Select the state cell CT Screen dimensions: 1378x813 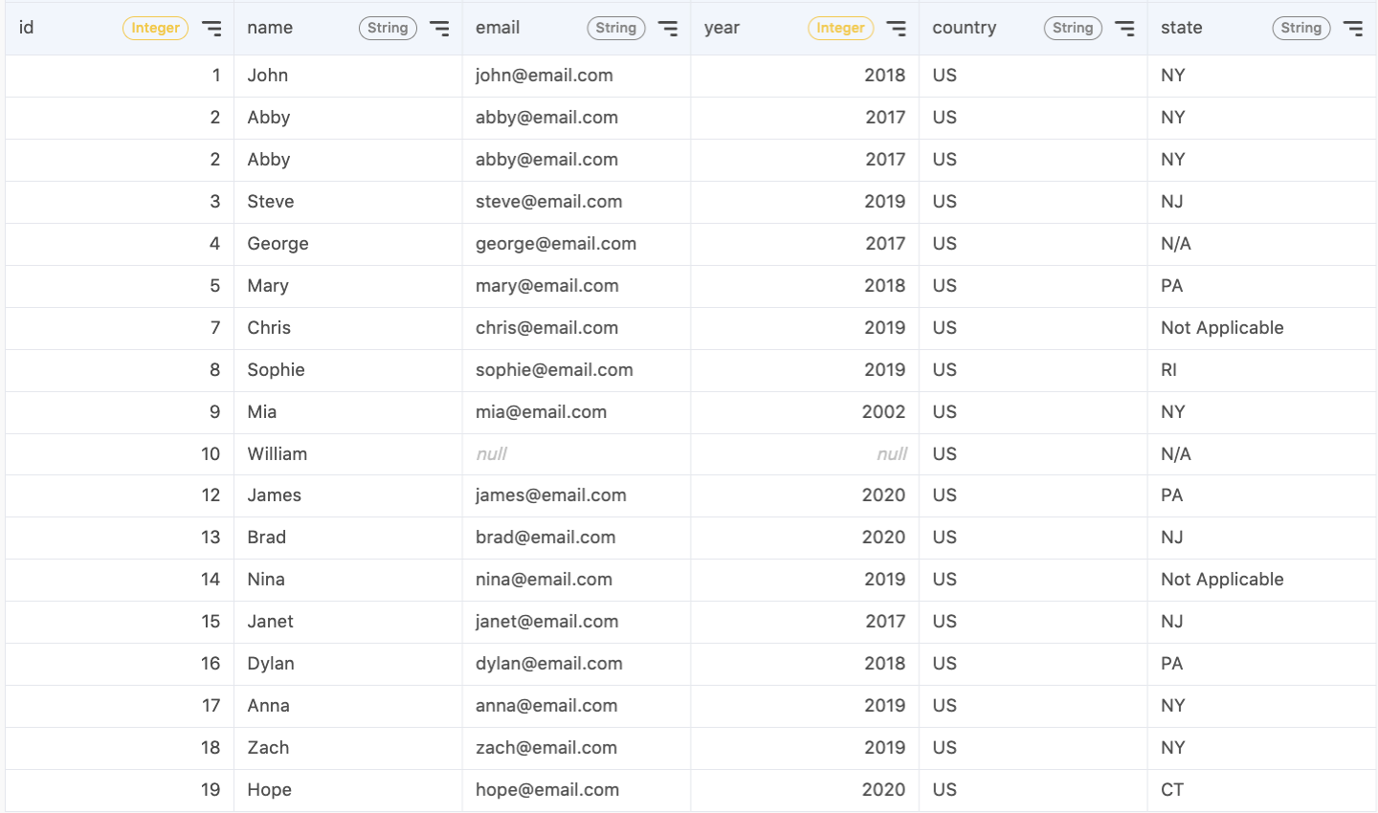click(1261, 790)
